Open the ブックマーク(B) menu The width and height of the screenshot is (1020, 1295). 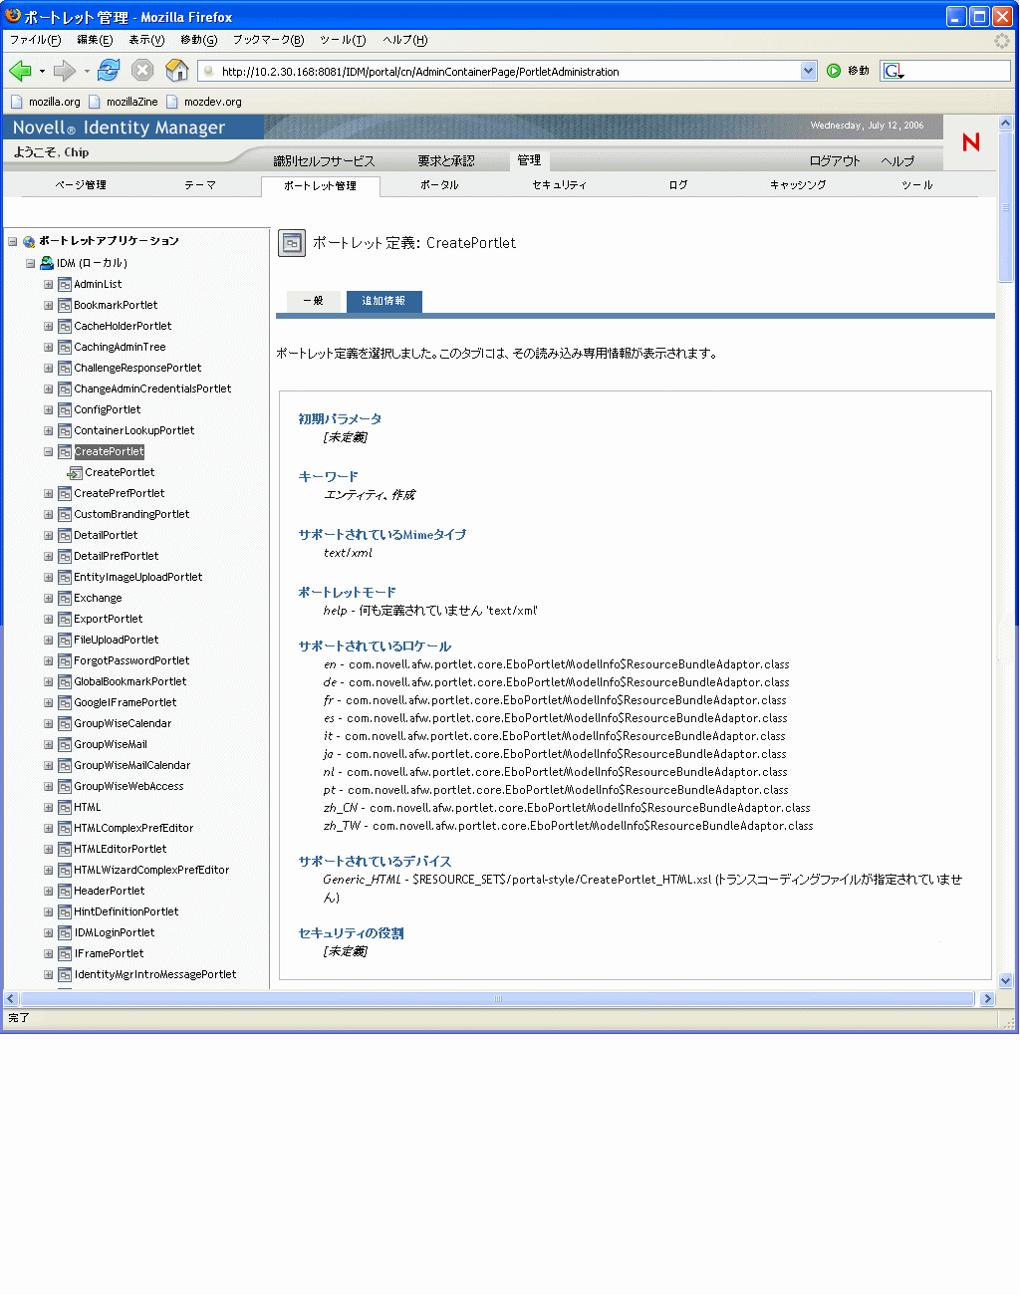[x=268, y=40]
